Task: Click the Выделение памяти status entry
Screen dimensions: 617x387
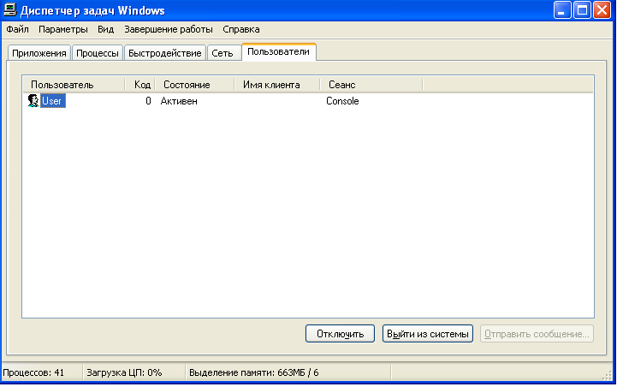Action: point(288,372)
